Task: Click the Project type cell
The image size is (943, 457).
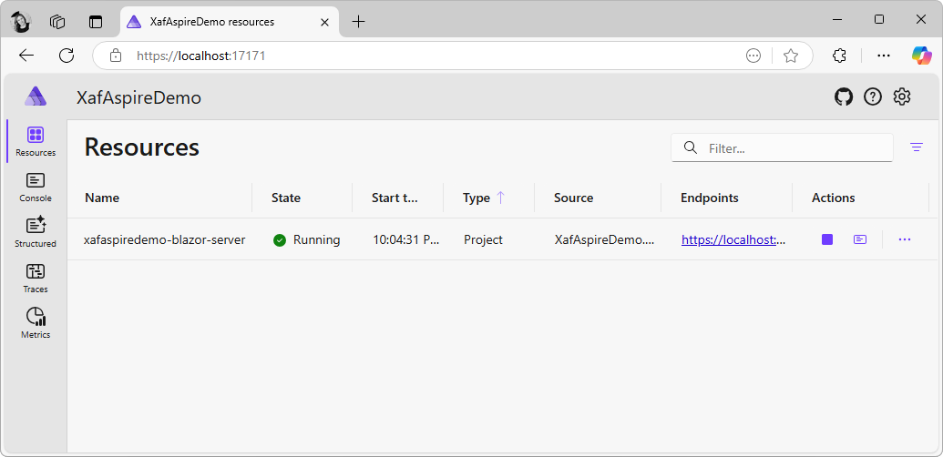Action: (484, 239)
